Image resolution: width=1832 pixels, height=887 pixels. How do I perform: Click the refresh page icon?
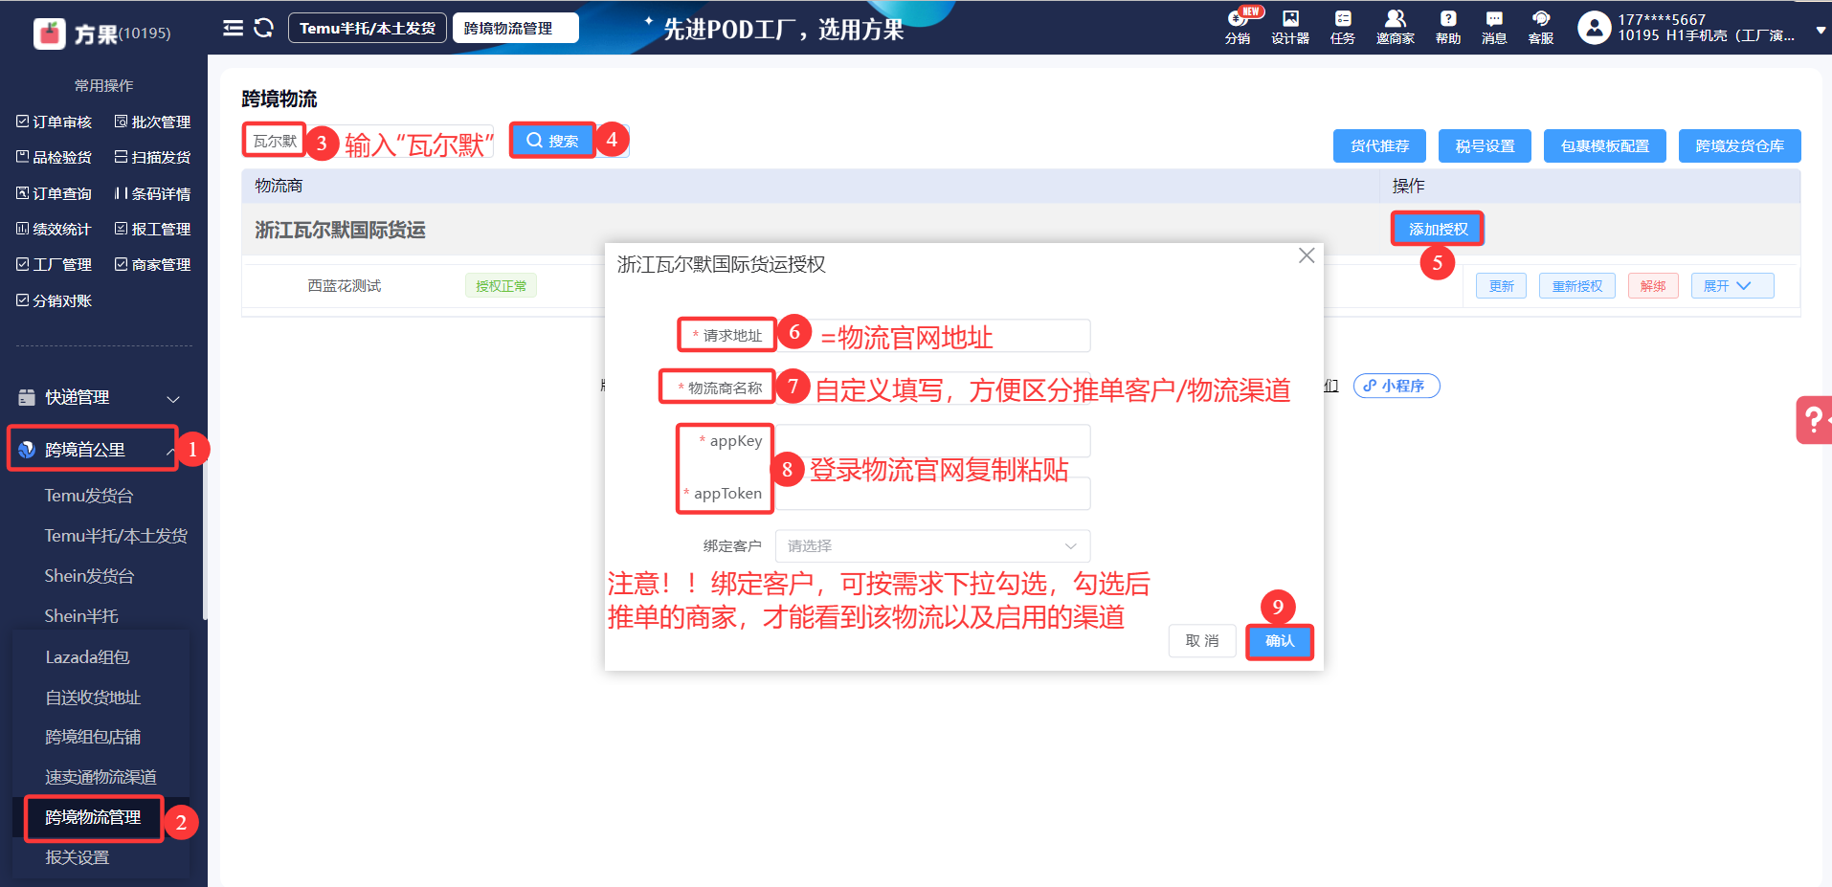coord(263,28)
